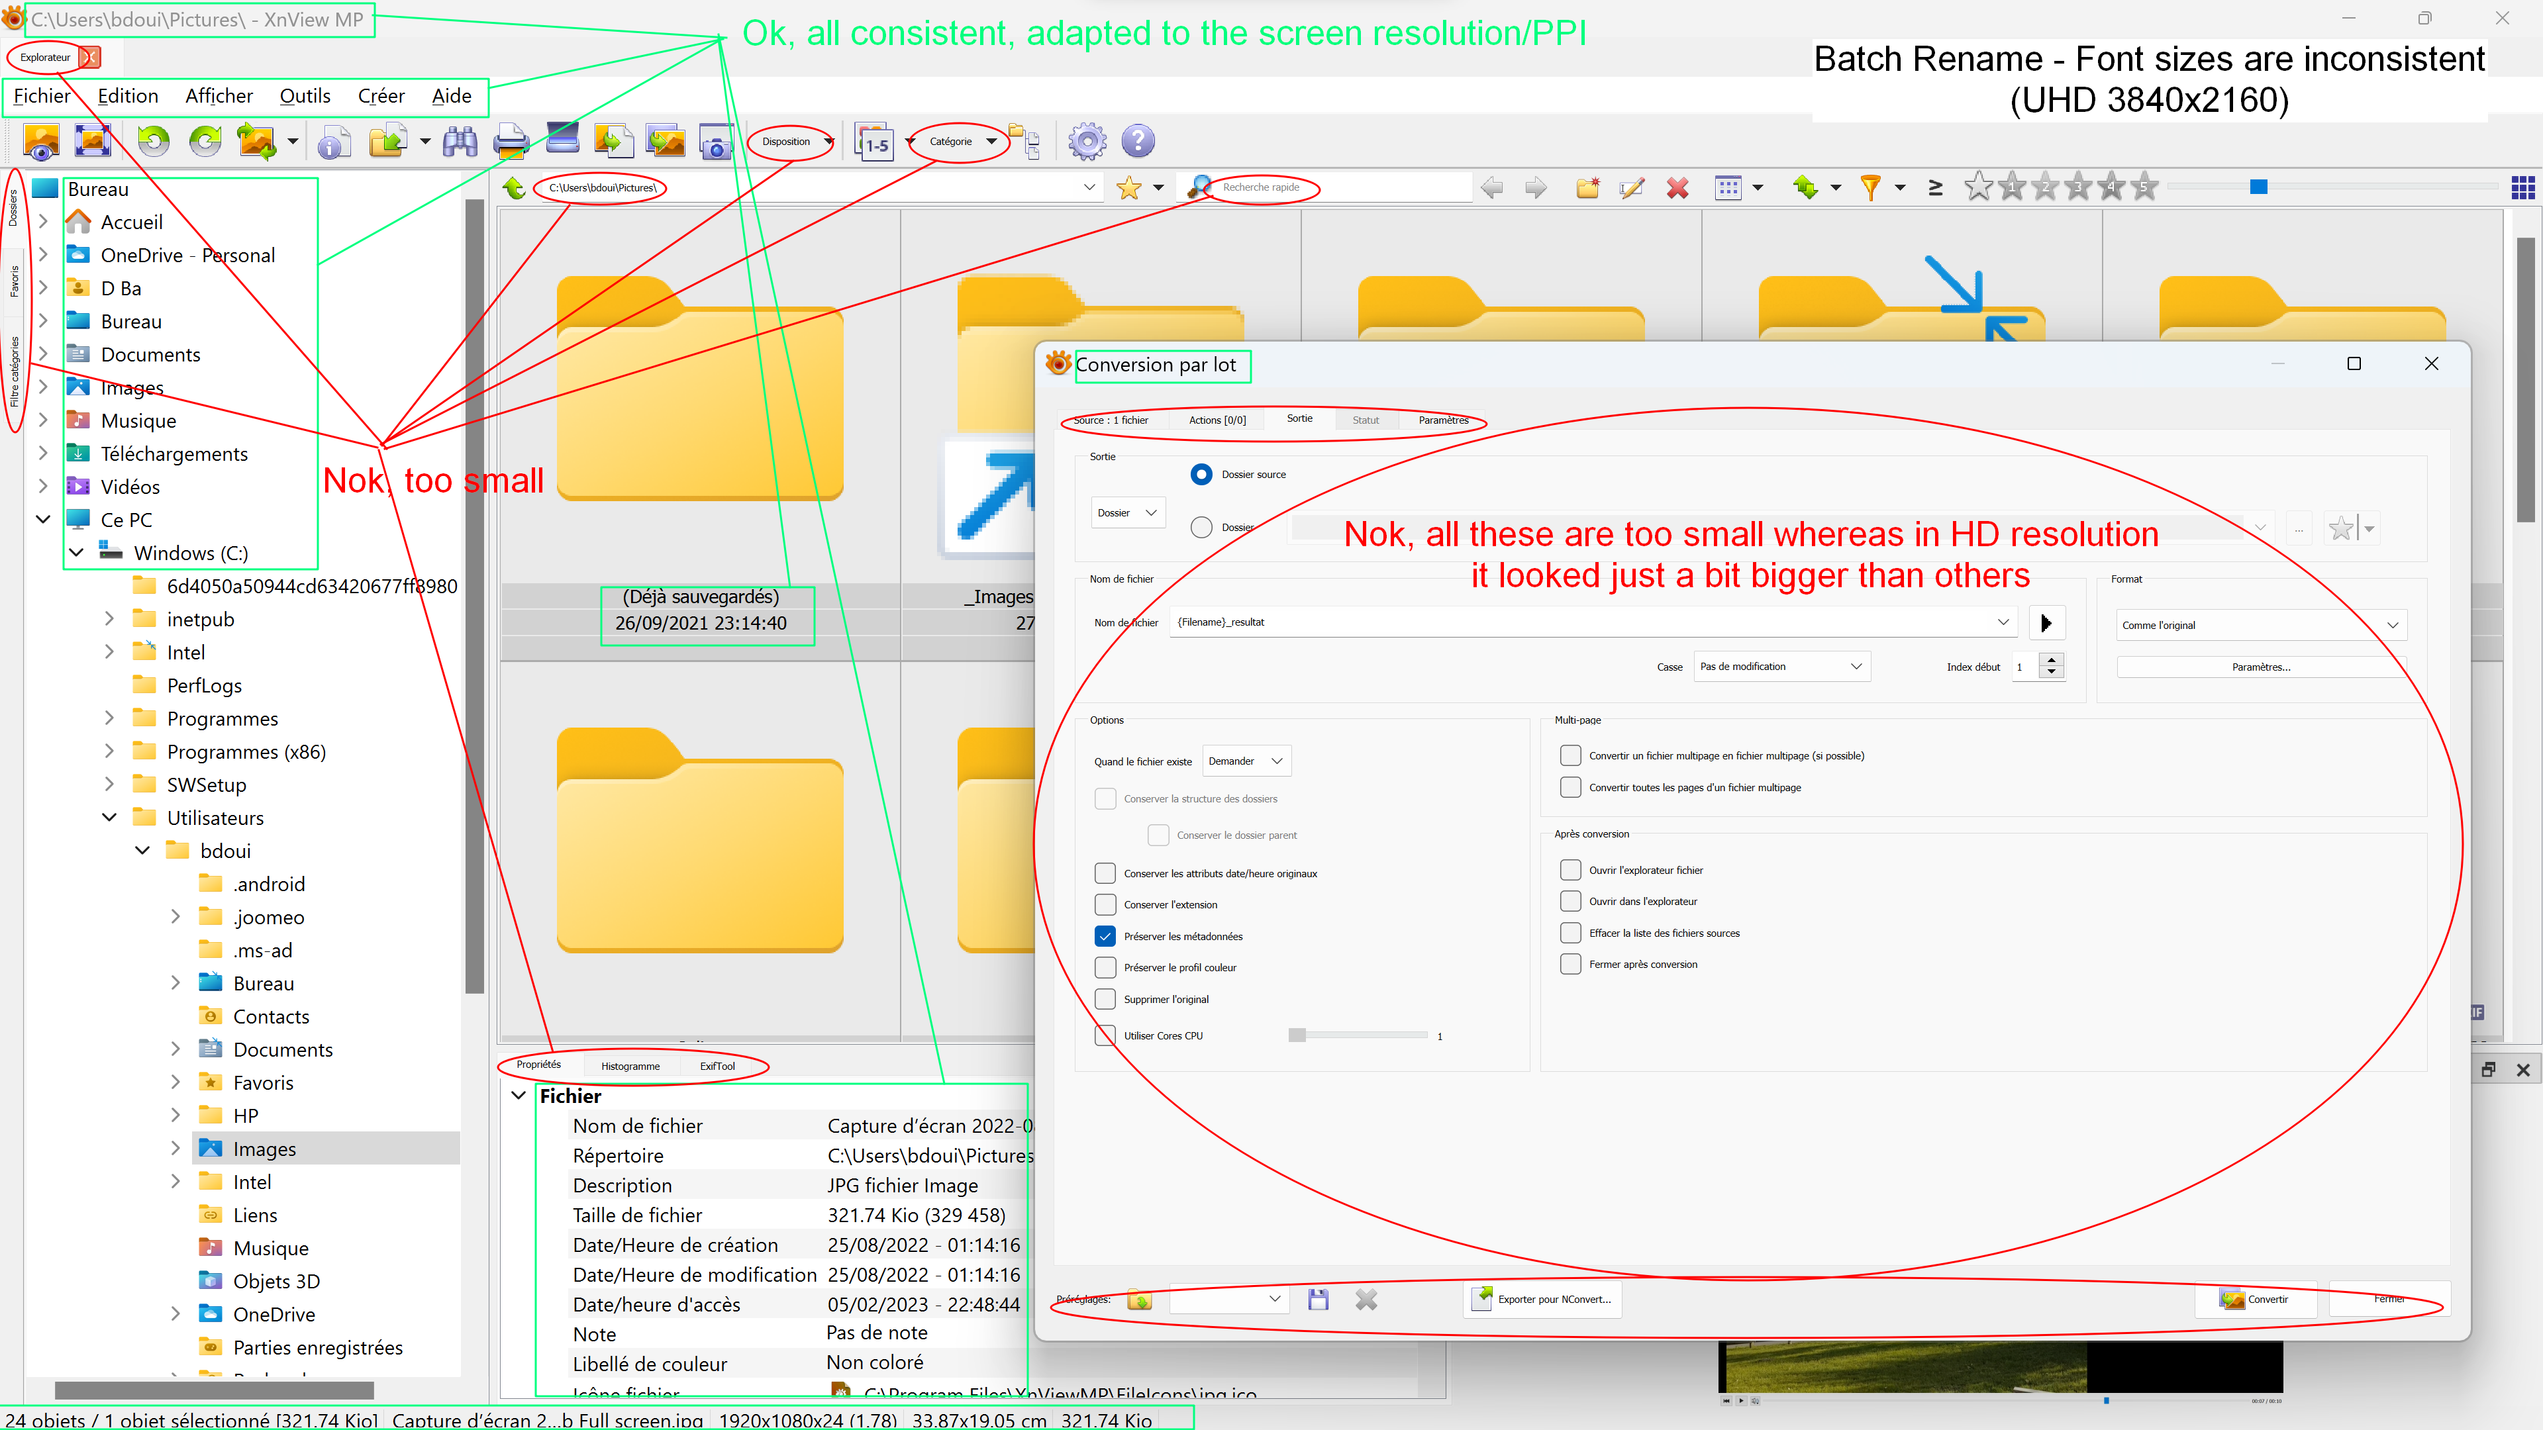Enable Conserver l'extension checkbox
Screen dimensions: 2543x1430
(1105, 904)
